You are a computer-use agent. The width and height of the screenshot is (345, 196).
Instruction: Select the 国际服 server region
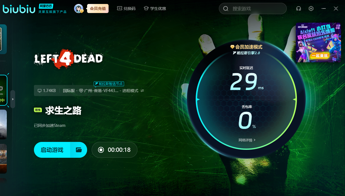click(69, 91)
